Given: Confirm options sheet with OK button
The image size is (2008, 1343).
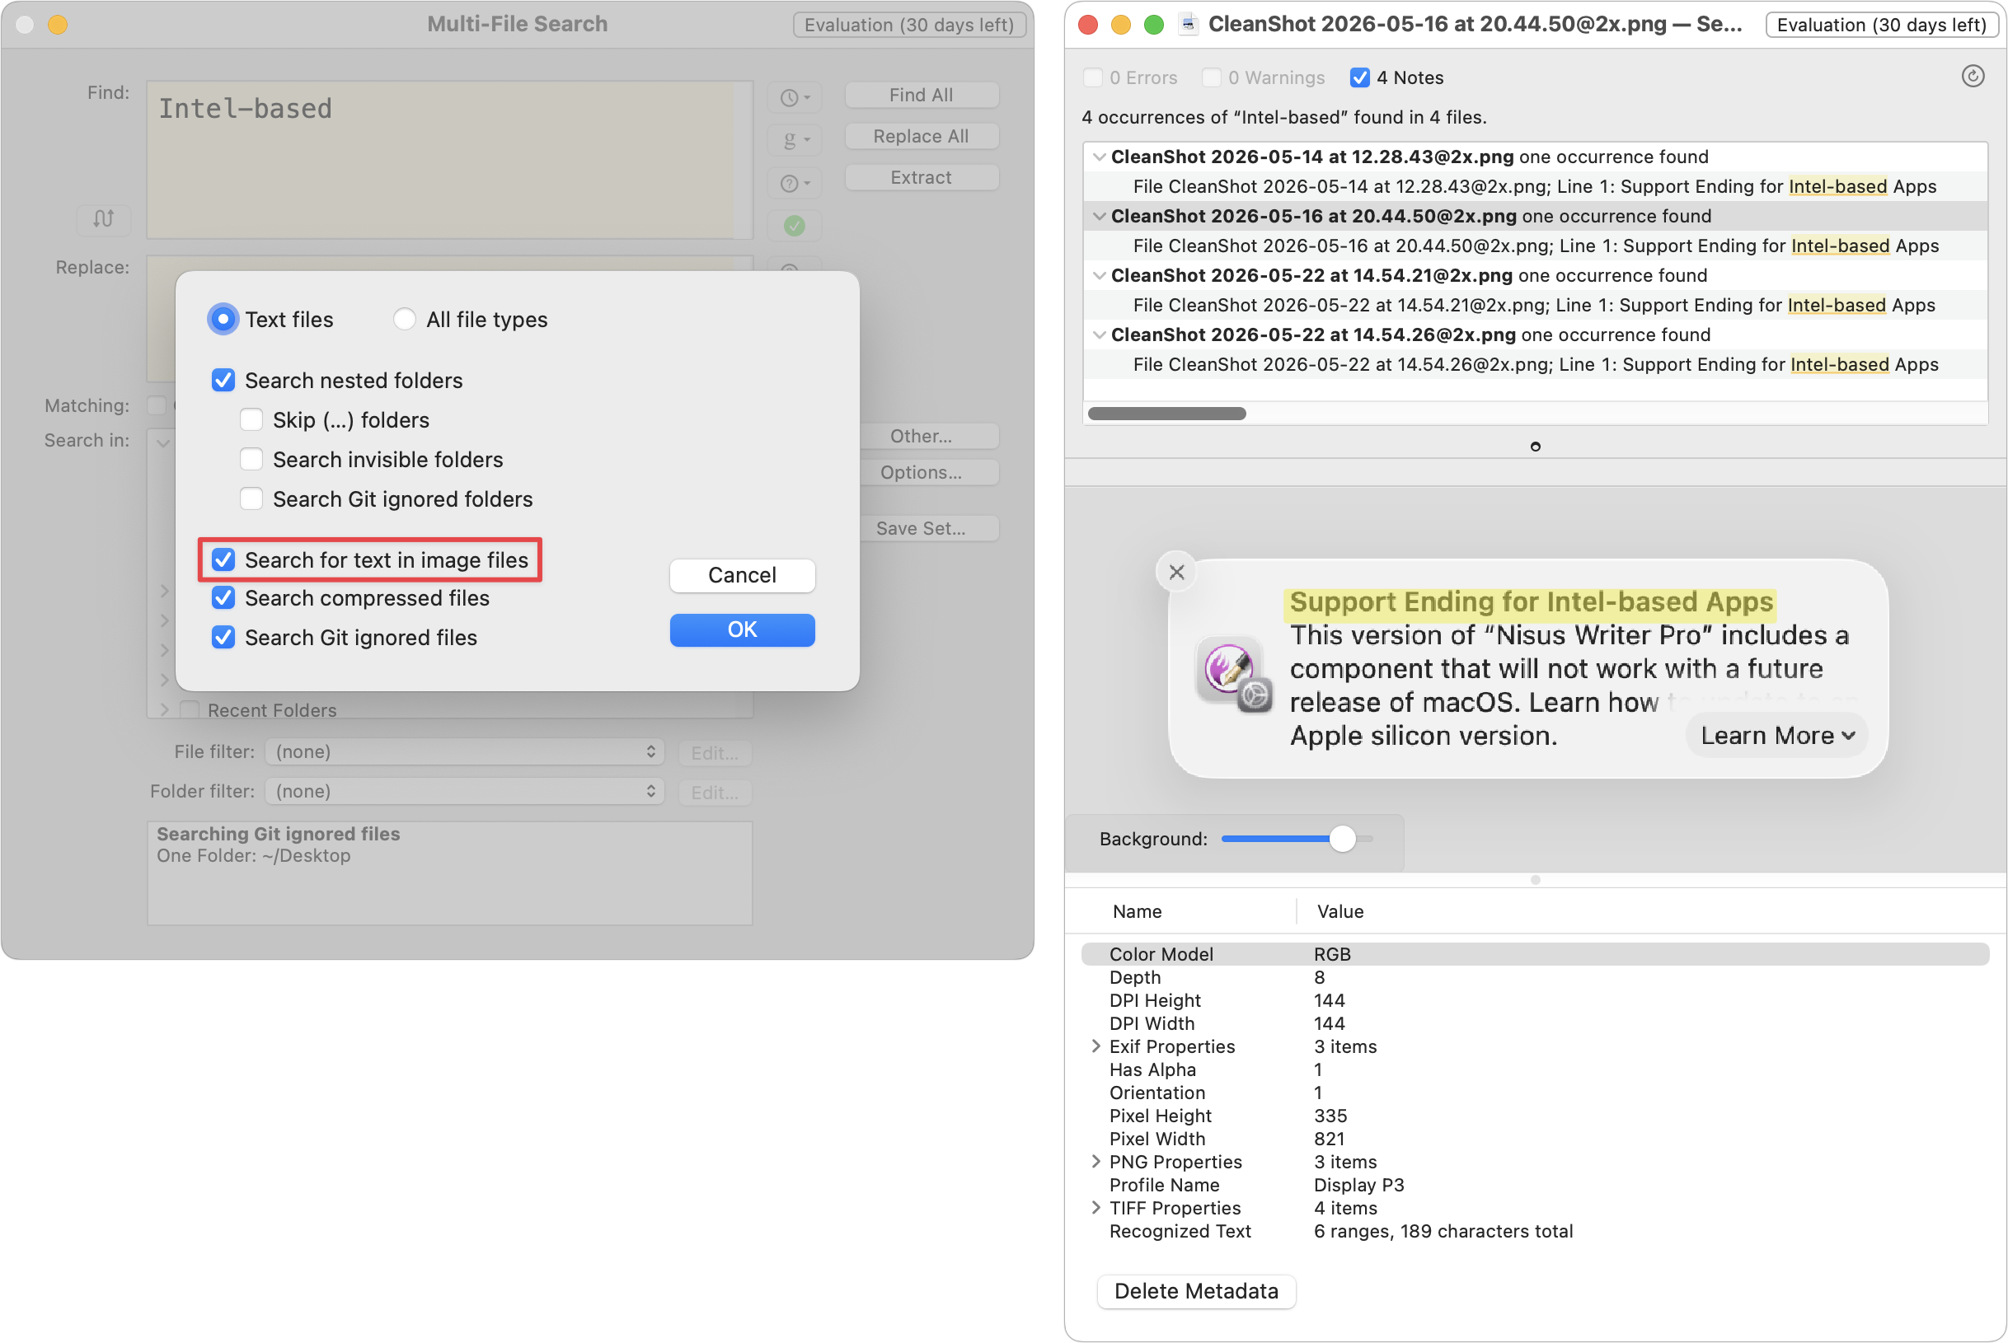Looking at the screenshot, I should 742,629.
